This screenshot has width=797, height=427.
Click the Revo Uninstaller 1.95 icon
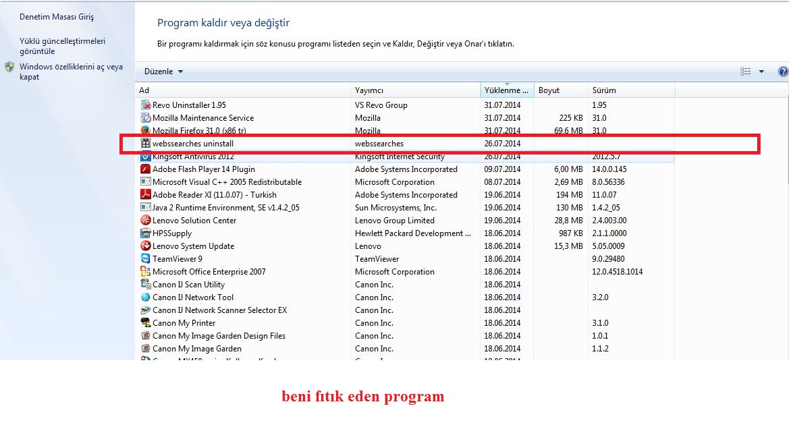(x=145, y=105)
